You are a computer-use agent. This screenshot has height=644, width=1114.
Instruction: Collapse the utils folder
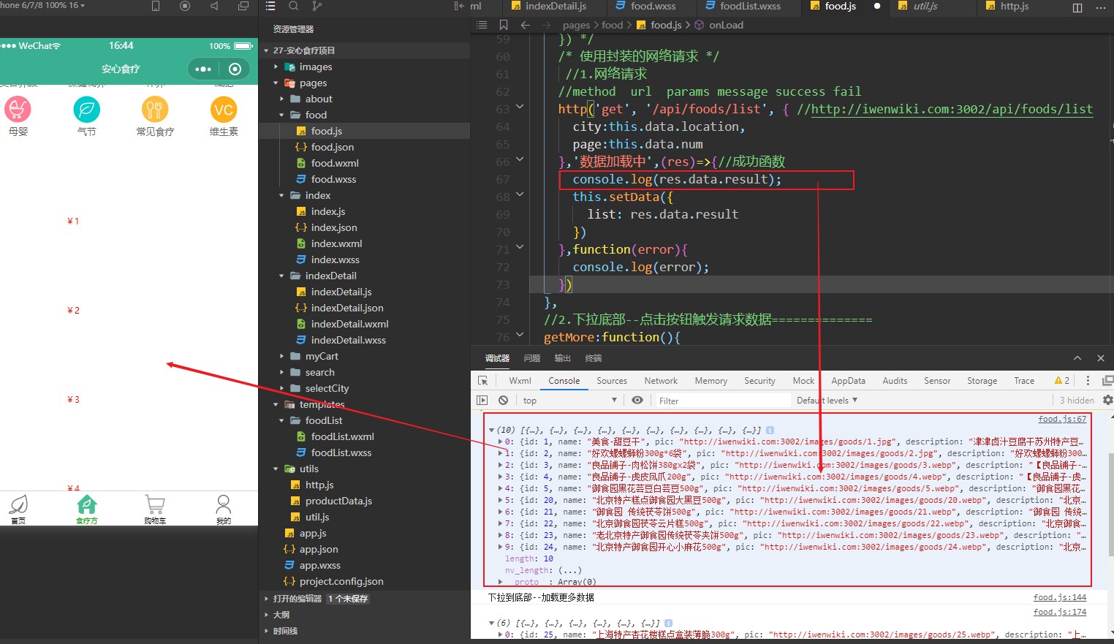pos(276,469)
